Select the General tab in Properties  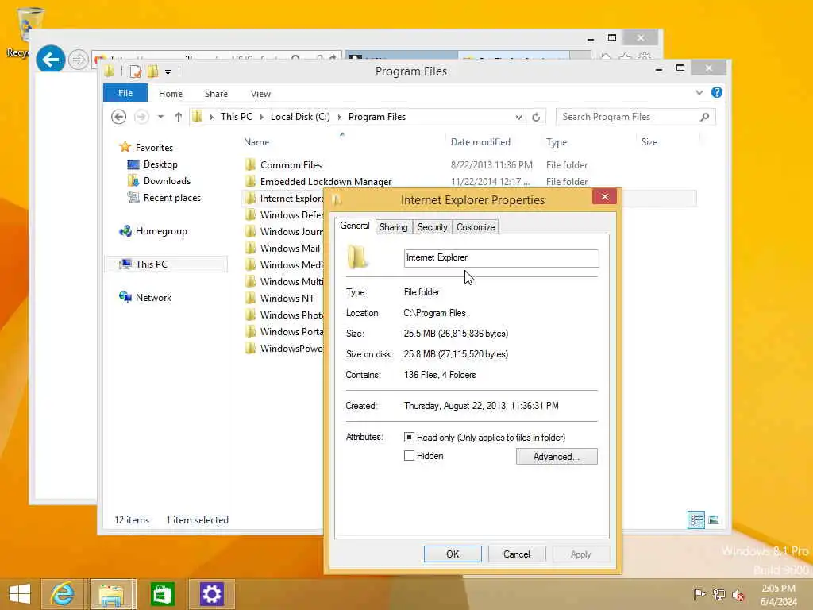coord(355,226)
